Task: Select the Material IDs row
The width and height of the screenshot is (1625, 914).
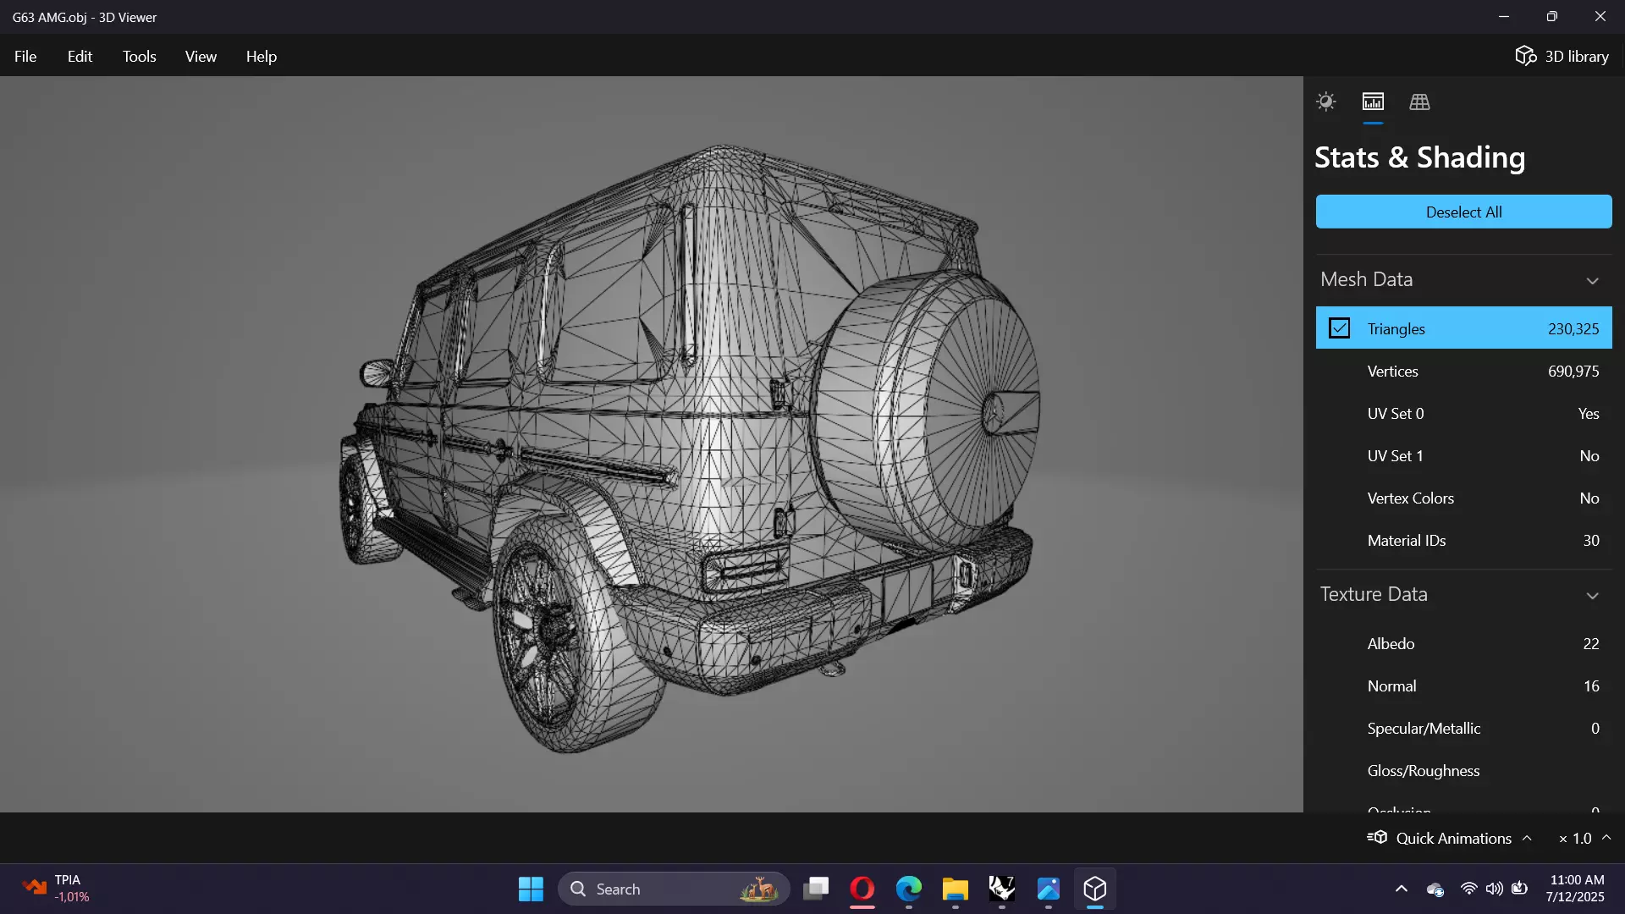Action: coord(1463,540)
